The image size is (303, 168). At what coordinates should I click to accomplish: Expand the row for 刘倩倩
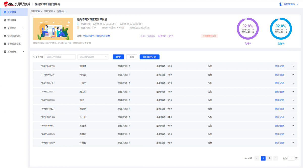[x=293, y=66]
